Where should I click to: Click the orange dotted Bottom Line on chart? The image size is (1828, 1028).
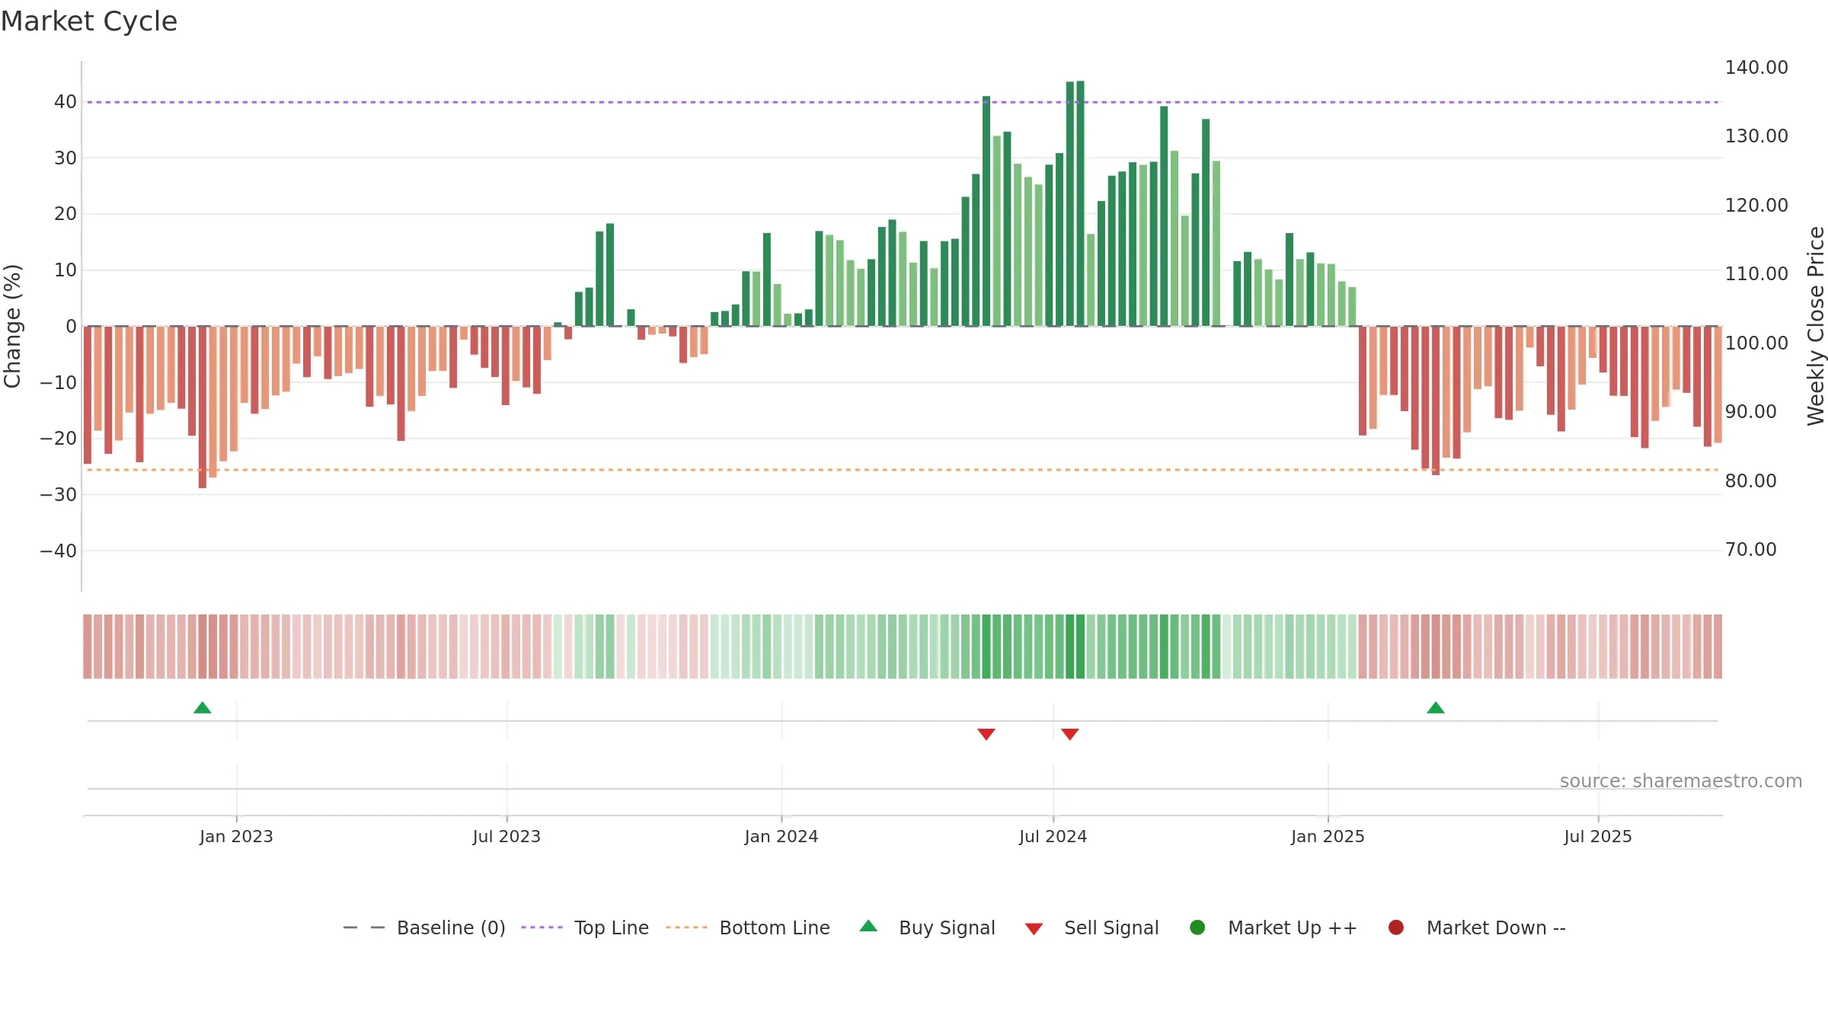point(903,470)
